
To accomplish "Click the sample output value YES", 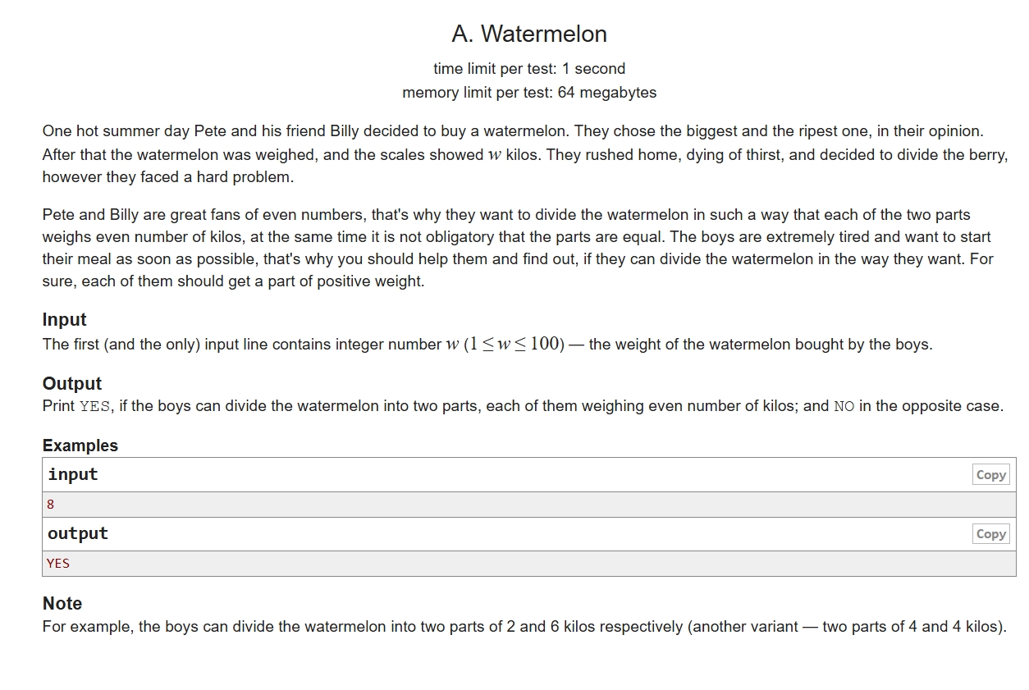I will pos(58,564).
